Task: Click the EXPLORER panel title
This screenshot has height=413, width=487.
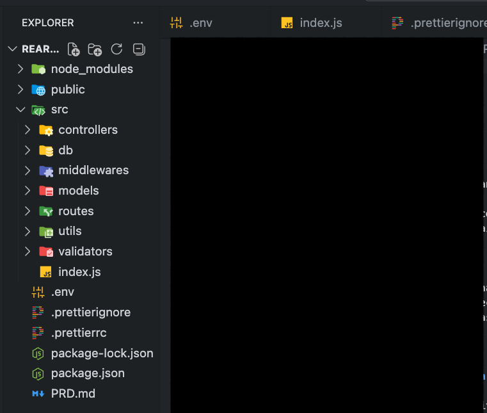Action: click(48, 22)
